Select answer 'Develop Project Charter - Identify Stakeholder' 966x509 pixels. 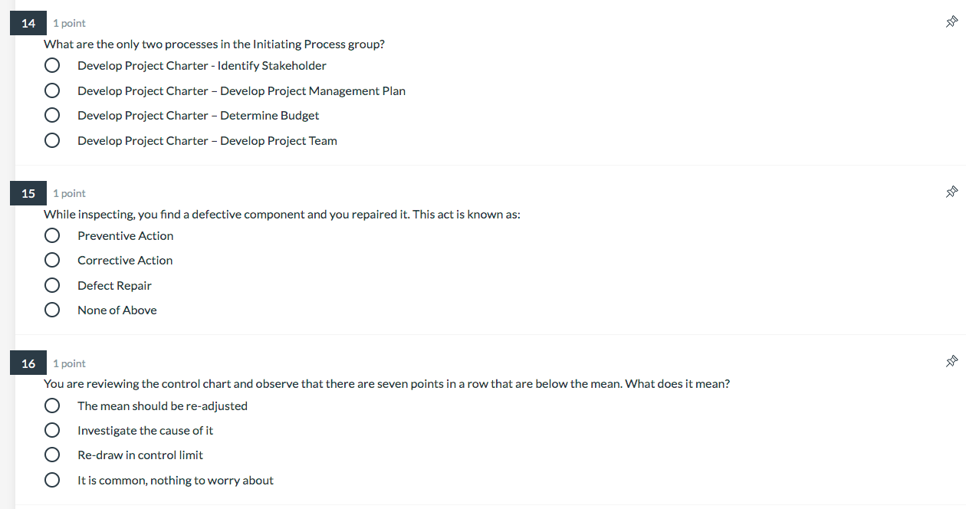click(51, 65)
